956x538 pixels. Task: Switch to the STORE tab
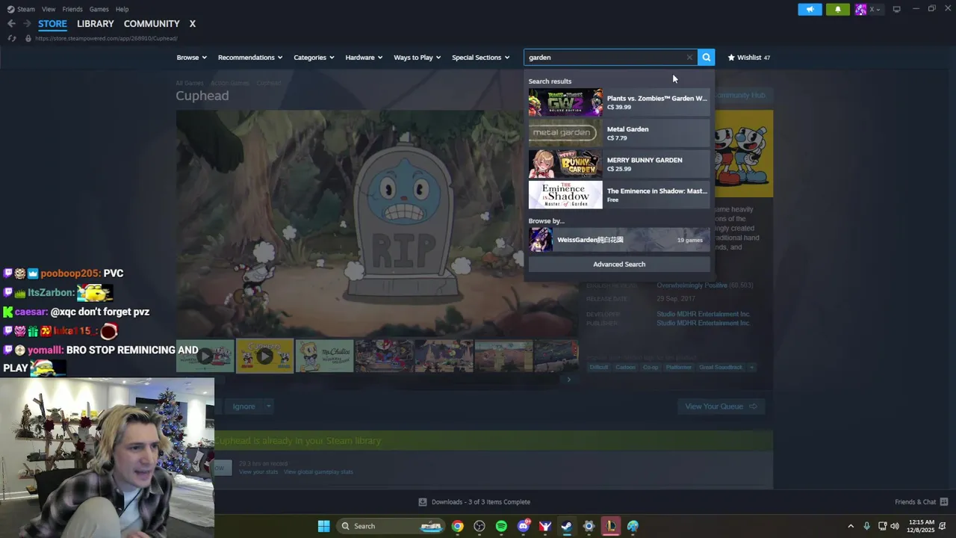pos(52,24)
